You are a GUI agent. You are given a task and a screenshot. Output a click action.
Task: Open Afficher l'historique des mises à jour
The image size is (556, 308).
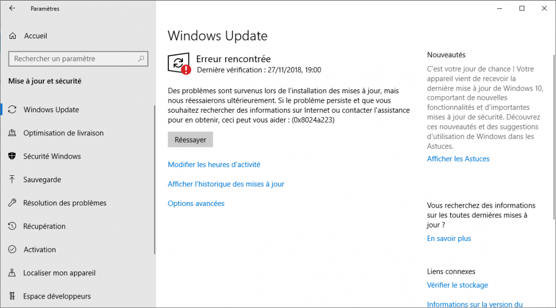click(226, 184)
